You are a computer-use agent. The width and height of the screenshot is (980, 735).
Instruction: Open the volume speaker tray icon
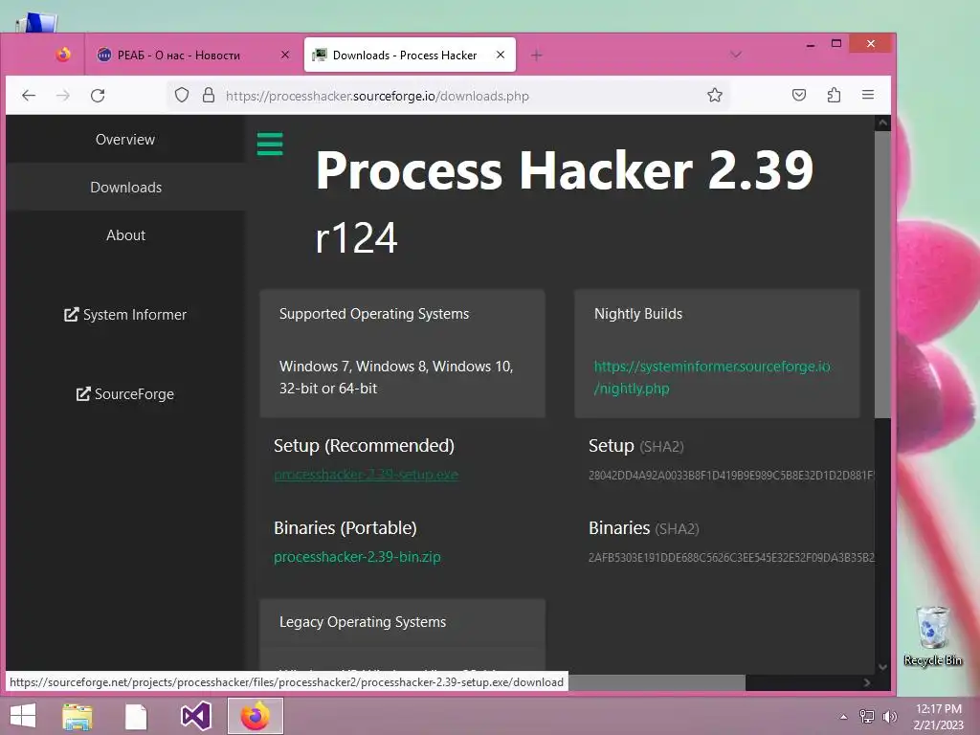click(889, 716)
